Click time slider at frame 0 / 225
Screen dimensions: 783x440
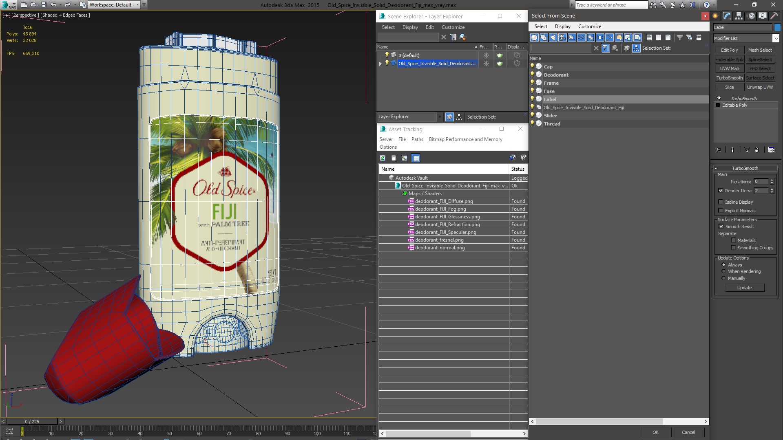pyautogui.click(x=32, y=422)
